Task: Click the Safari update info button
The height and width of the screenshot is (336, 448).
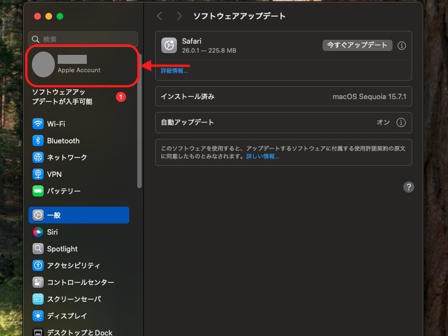Action: 402,45
